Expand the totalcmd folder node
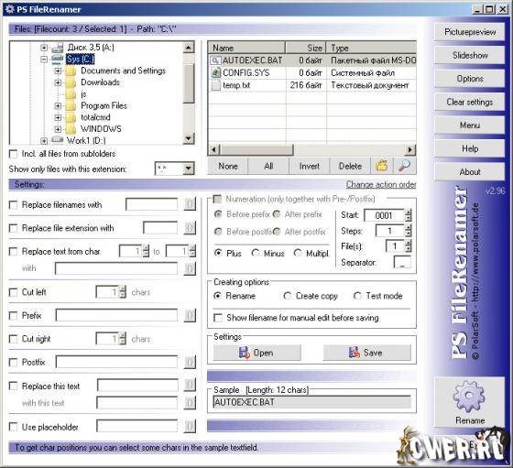Screen dimensions: 513x468 pyautogui.click(x=58, y=117)
